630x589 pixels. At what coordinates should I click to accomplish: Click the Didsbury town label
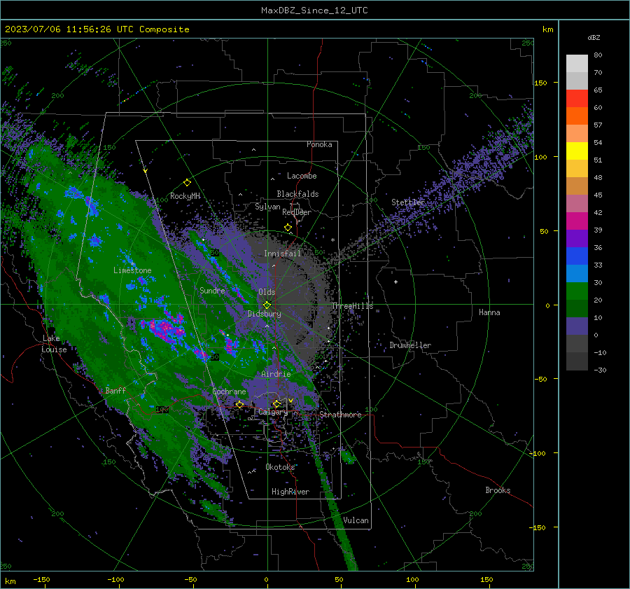click(264, 314)
